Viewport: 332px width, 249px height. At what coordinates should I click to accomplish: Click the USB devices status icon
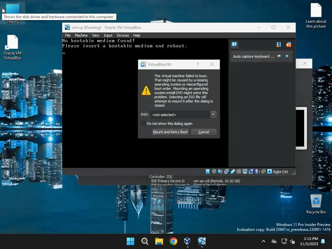[x=232, y=172]
